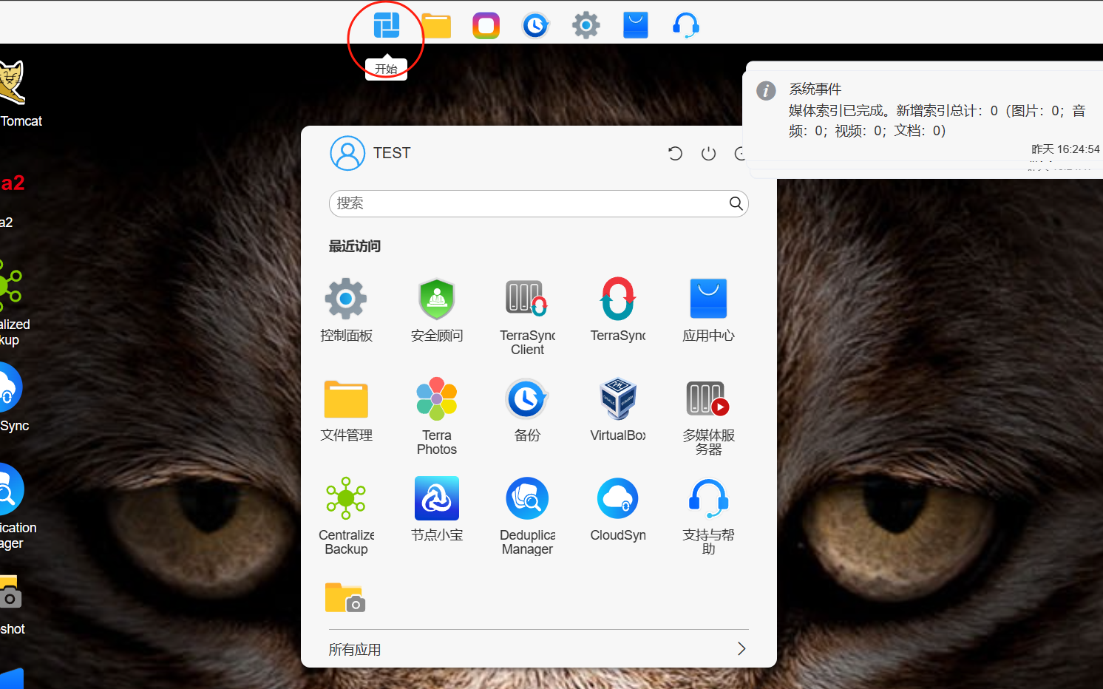1103x689 pixels.
Task: Launch Deduplication Manager from the start menu
Action: click(x=527, y=516)
